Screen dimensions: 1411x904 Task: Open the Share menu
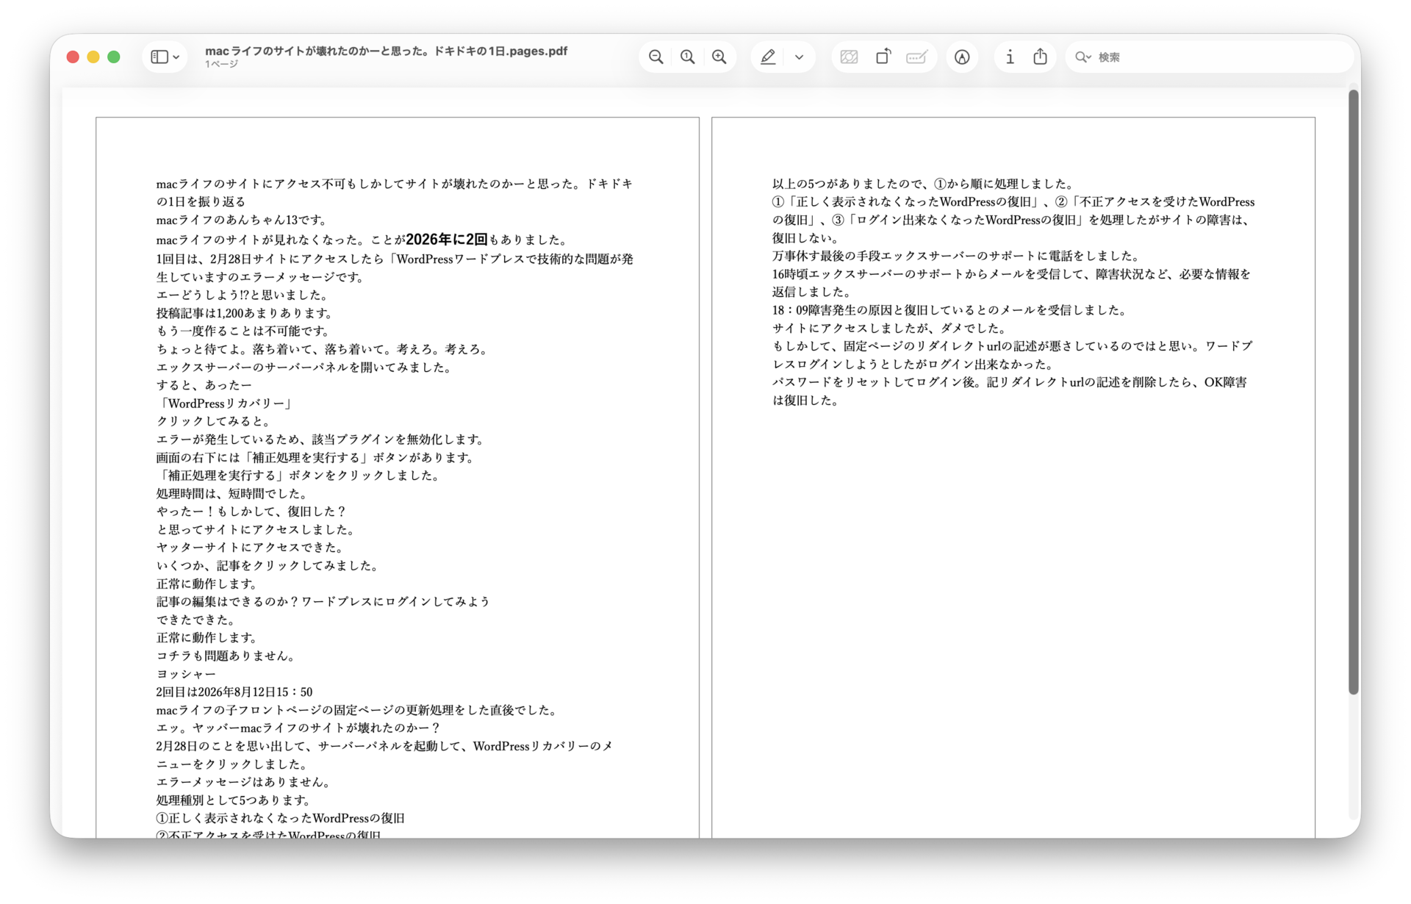1040,57
